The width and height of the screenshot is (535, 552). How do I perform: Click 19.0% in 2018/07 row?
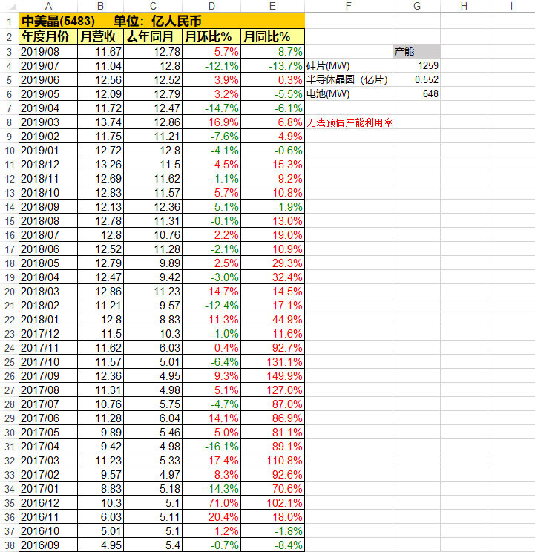tap(272, 234)
